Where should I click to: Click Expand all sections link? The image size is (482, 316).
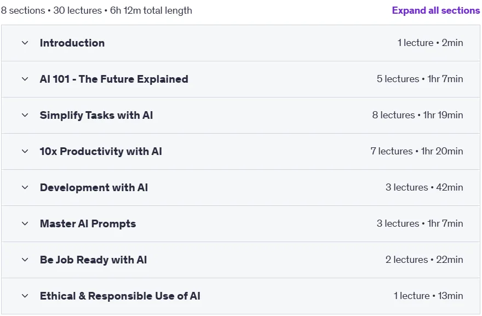click(436, 10)
